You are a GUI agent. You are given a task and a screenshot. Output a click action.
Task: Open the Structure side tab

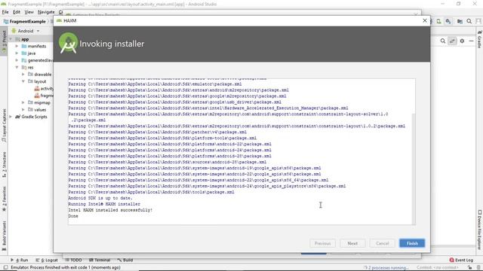coord(4,164)
